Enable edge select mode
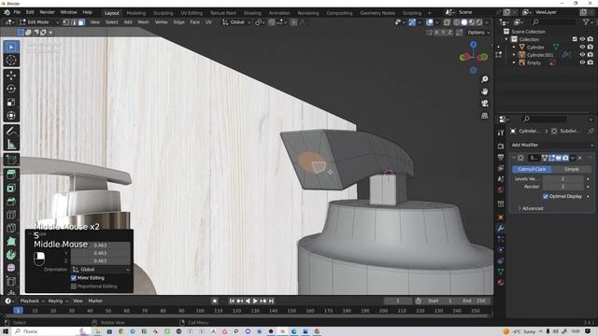 [x=74, y=22]
